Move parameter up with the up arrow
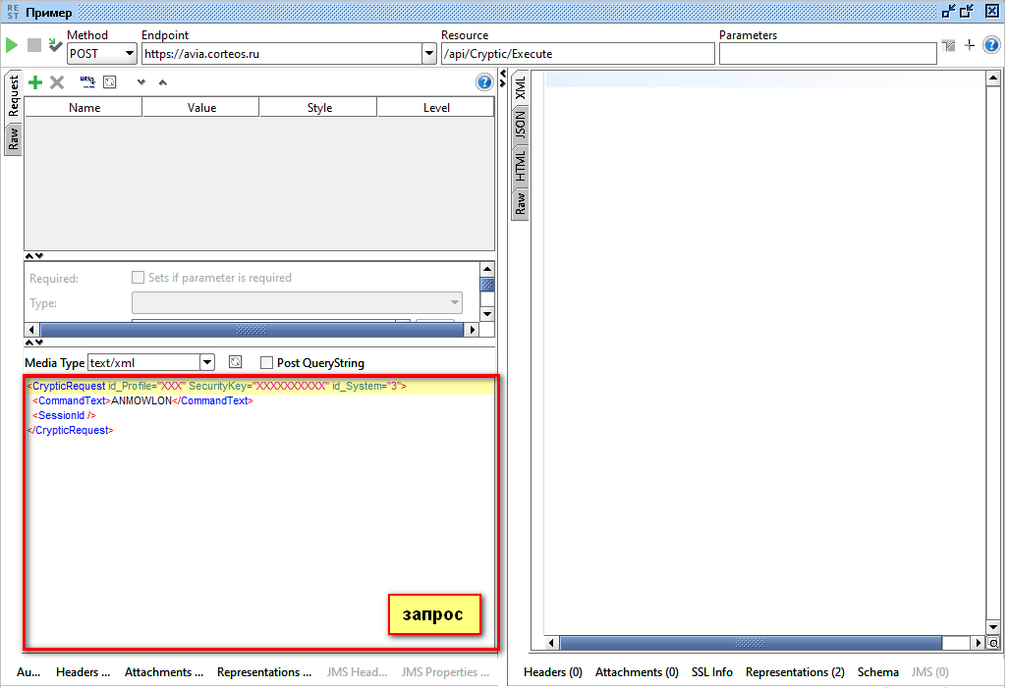Image resolution: width=1009 pixels, height=688 pixels. point(163,82)
